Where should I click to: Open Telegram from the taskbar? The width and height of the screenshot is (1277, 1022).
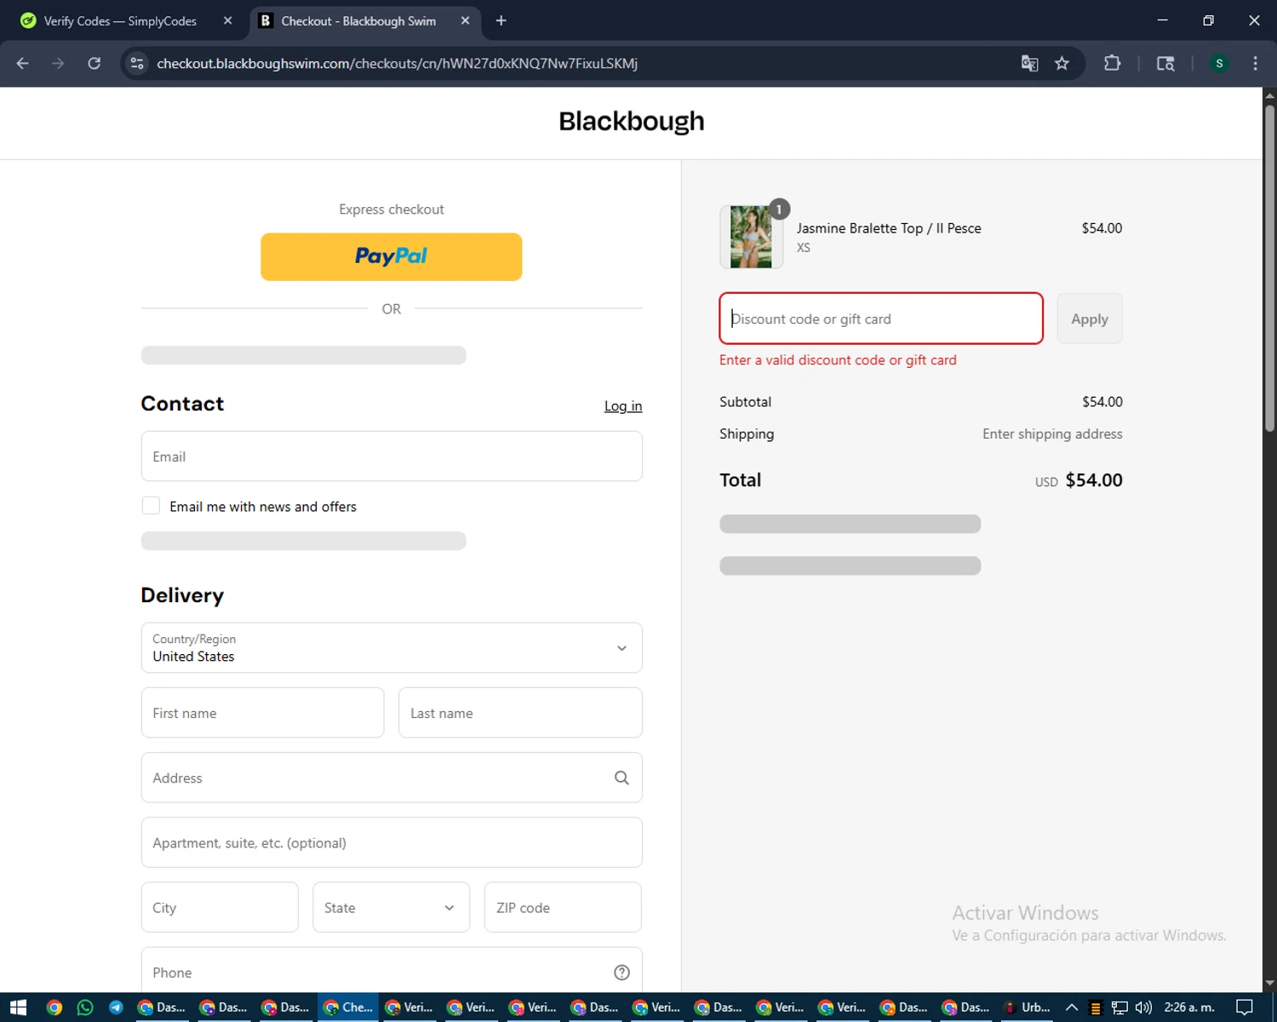point(116,1008)
